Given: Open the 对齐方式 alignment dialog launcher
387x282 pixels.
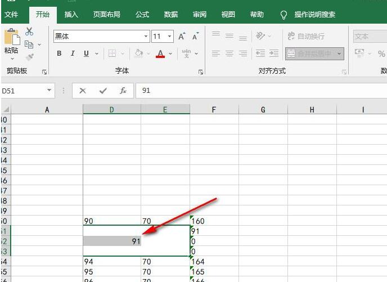Looking at the screenshot, I should [x=344, y=72].
